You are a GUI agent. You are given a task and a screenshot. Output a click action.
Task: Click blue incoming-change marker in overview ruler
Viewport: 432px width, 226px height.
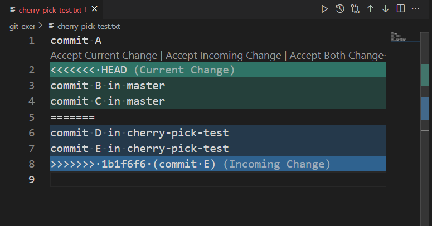coord(425,109)
